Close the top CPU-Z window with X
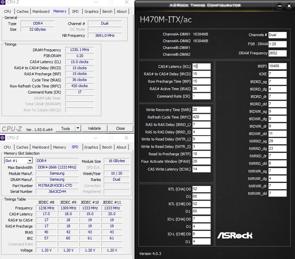295x259 pixels. [127, 2]
